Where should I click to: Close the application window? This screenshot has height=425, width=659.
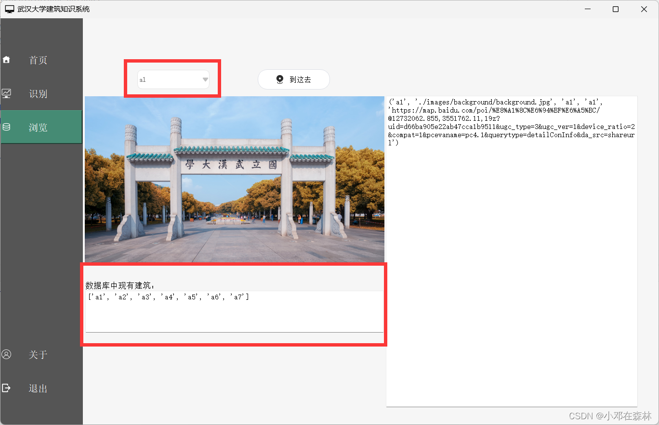click(644, 9)
